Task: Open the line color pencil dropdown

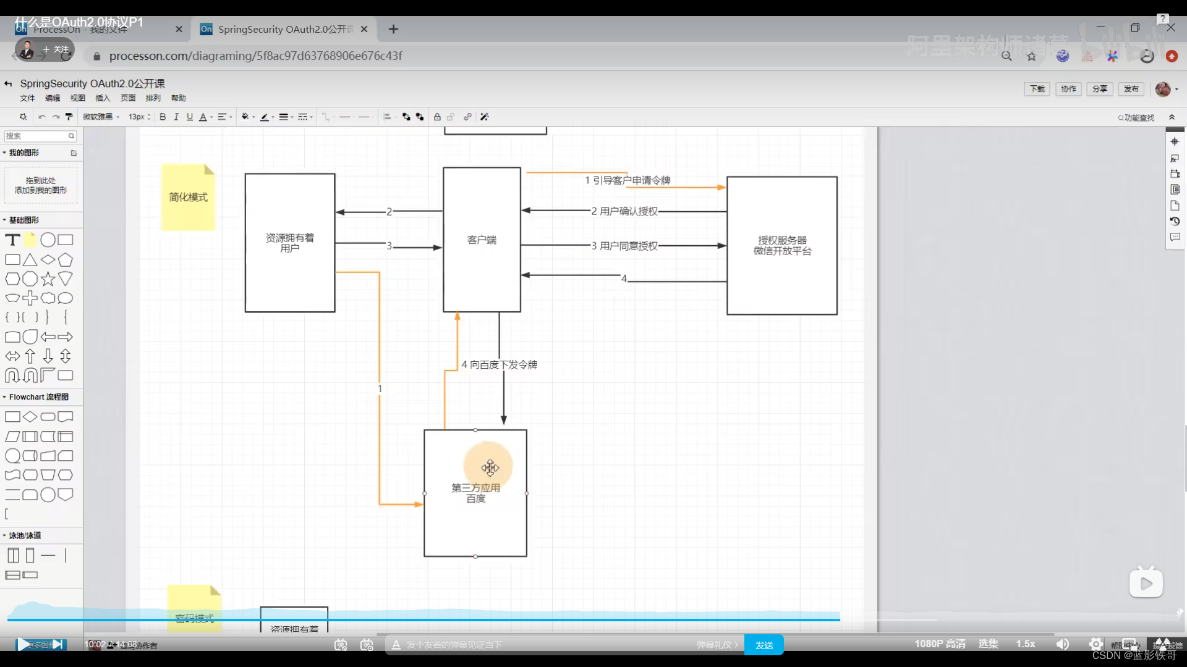Action: point(266,117)
